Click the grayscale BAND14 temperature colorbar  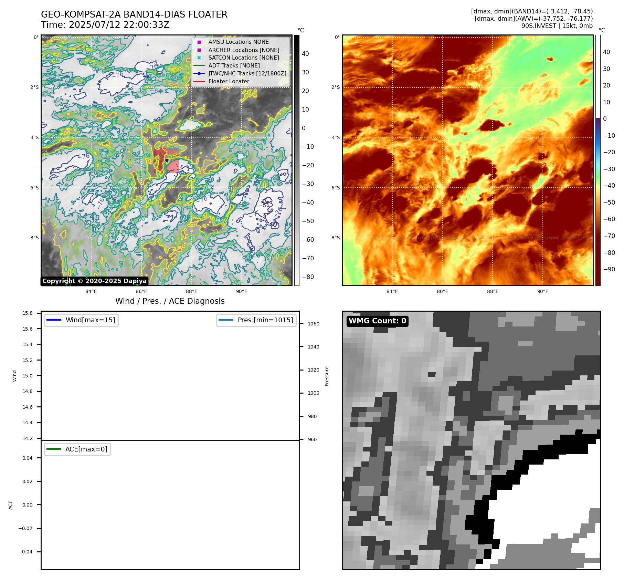pyautogui.click(x=297, y=160)
